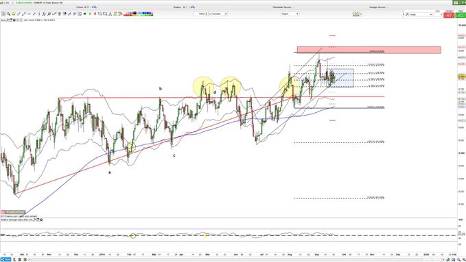This screenshot has width=466, height=262.
Task: Select the magnifier zoom tool
Action: (x=9, y=14)
